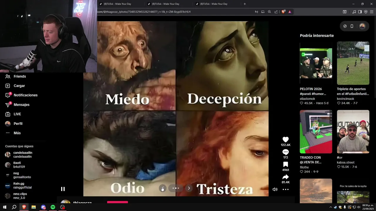Viewport: 376px width, 211px height.
Task: Open File Explorer from taskbar
Action: (33, 207)
